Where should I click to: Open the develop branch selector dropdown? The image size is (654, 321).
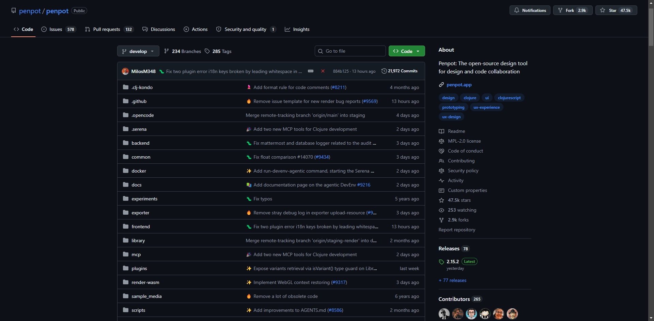[138, 51]
